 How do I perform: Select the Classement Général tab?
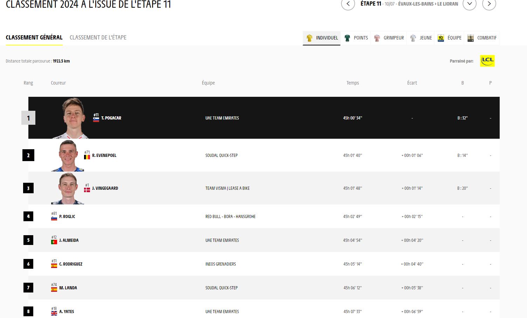tap(34, 37)
